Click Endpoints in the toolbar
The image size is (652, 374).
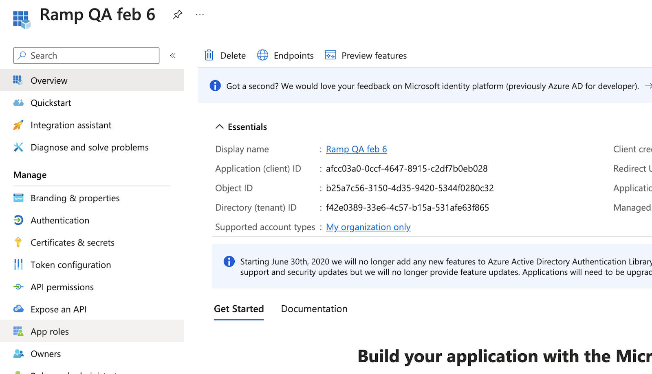point(285,55)
